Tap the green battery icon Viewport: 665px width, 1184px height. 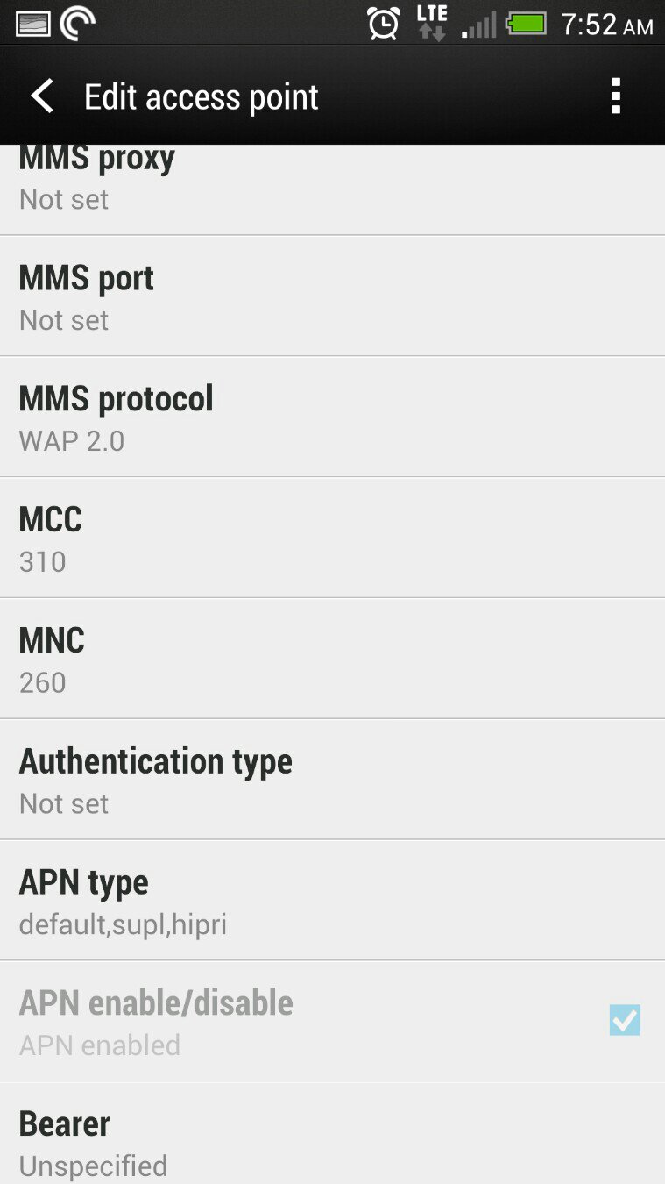(526, 24)
